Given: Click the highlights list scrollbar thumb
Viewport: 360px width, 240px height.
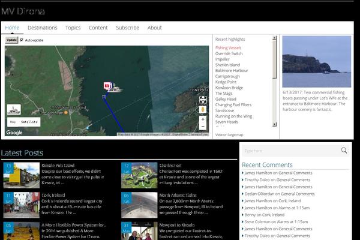Looking at the screenshot, I should 274,59.
